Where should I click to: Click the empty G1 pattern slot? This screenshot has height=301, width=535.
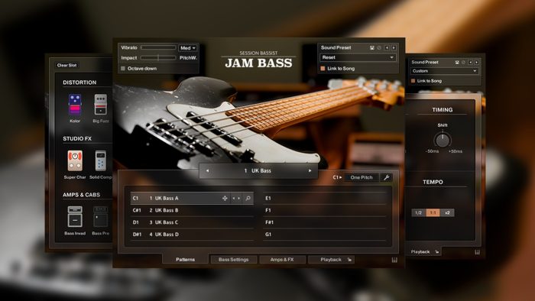click(325, 235)
